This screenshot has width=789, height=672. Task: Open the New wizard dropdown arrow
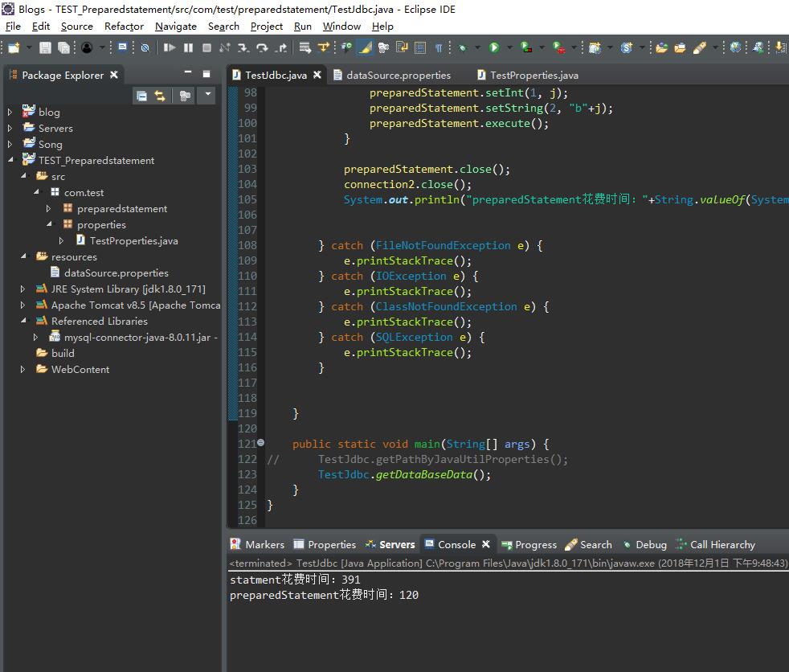click(x=29, y=47)
